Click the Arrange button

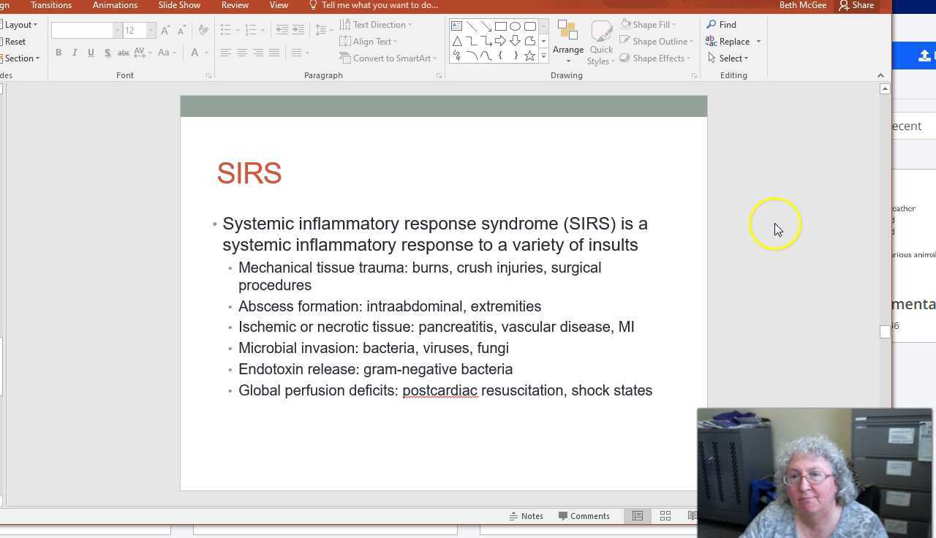568,40
